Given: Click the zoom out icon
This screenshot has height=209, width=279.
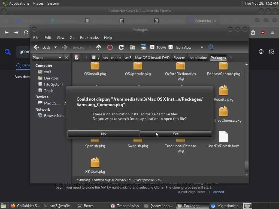Looking at the screenshot, I should click(x=152, y=47).
